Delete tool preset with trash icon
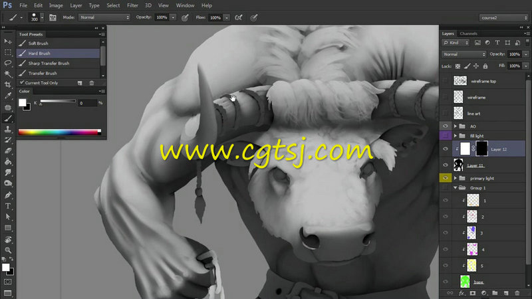This screenshot has width=532, height=299. 92,83
